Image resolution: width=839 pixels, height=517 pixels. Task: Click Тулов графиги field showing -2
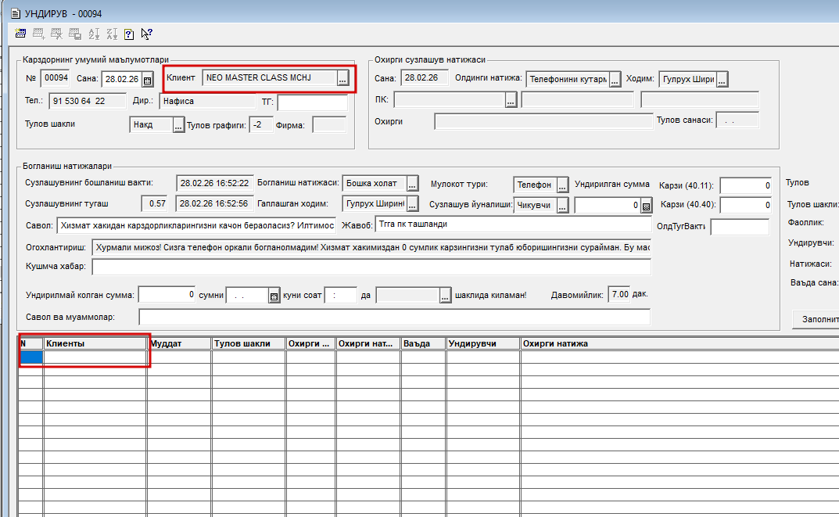tap(261, 124)
